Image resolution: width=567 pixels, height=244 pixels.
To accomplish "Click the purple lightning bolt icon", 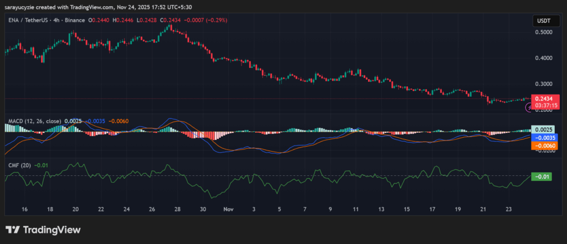I will pyautogui.click(x=529, y=107).
